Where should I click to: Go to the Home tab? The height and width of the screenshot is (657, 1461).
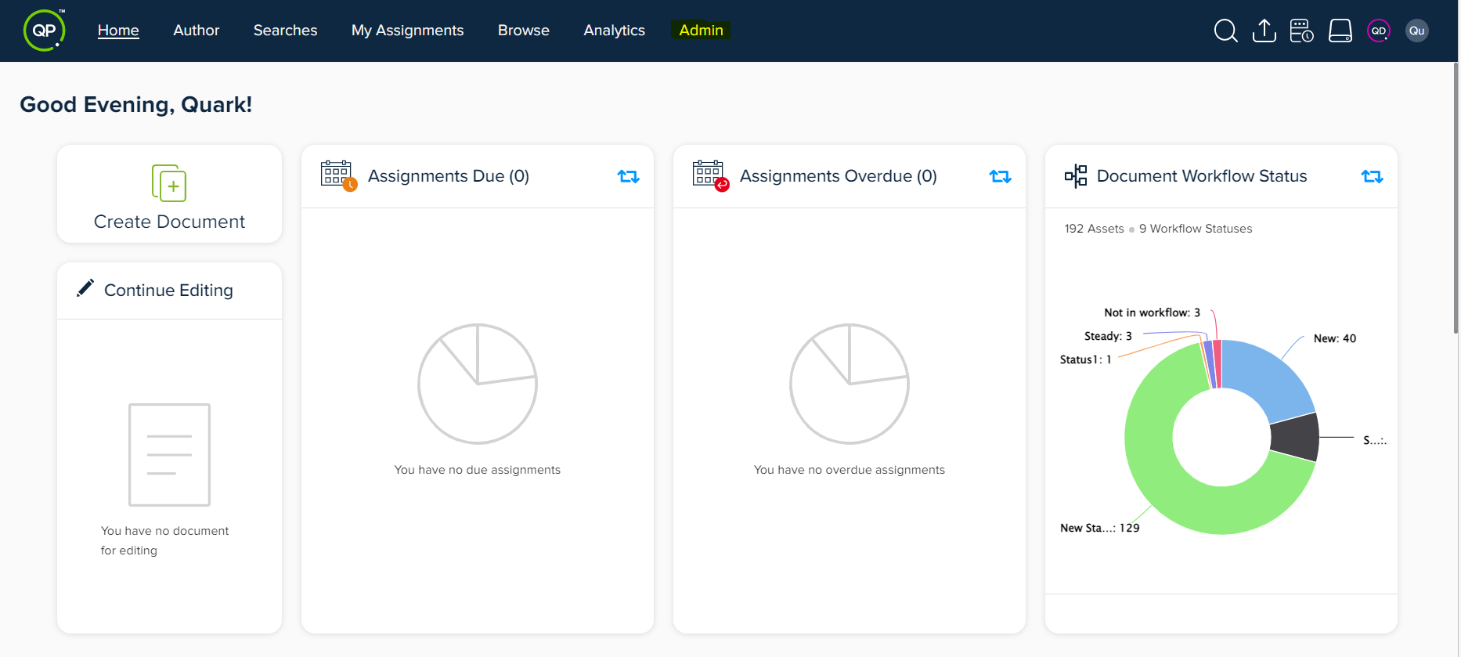118,31
